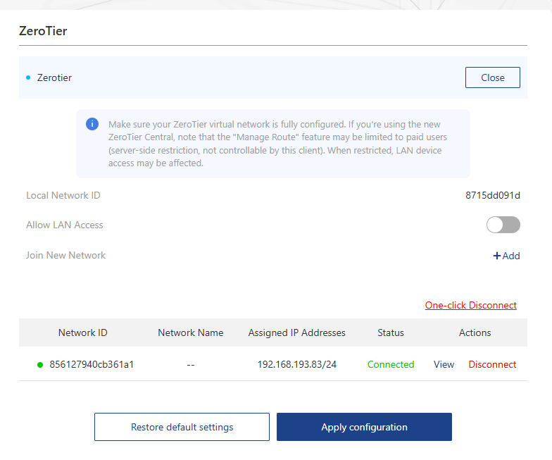Toggle the Allow LAN Access switch
Image resolution: width=552 pixels, height=460 pixels.
click(x=503, y=225)
